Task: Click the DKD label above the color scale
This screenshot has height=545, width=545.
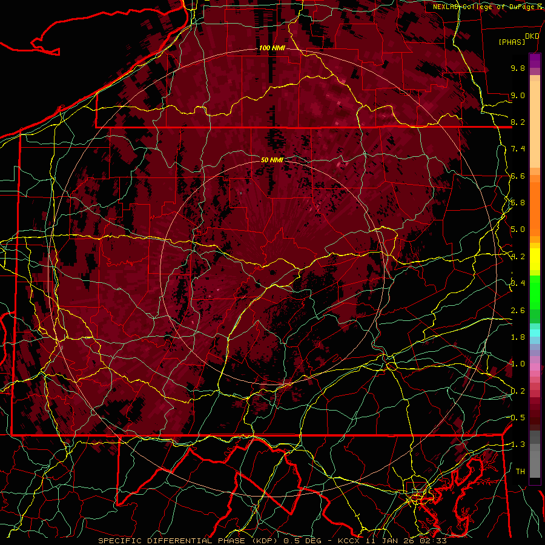Action: pos(532,36)
